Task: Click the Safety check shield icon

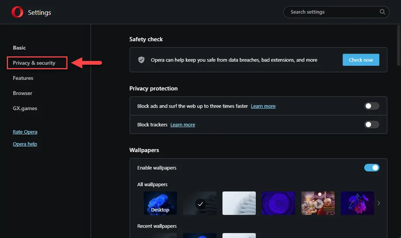Action: (x=141, y=60)
